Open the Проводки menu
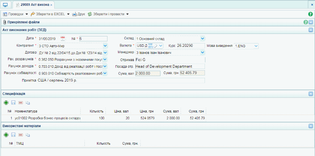 (x=14, y=14)
